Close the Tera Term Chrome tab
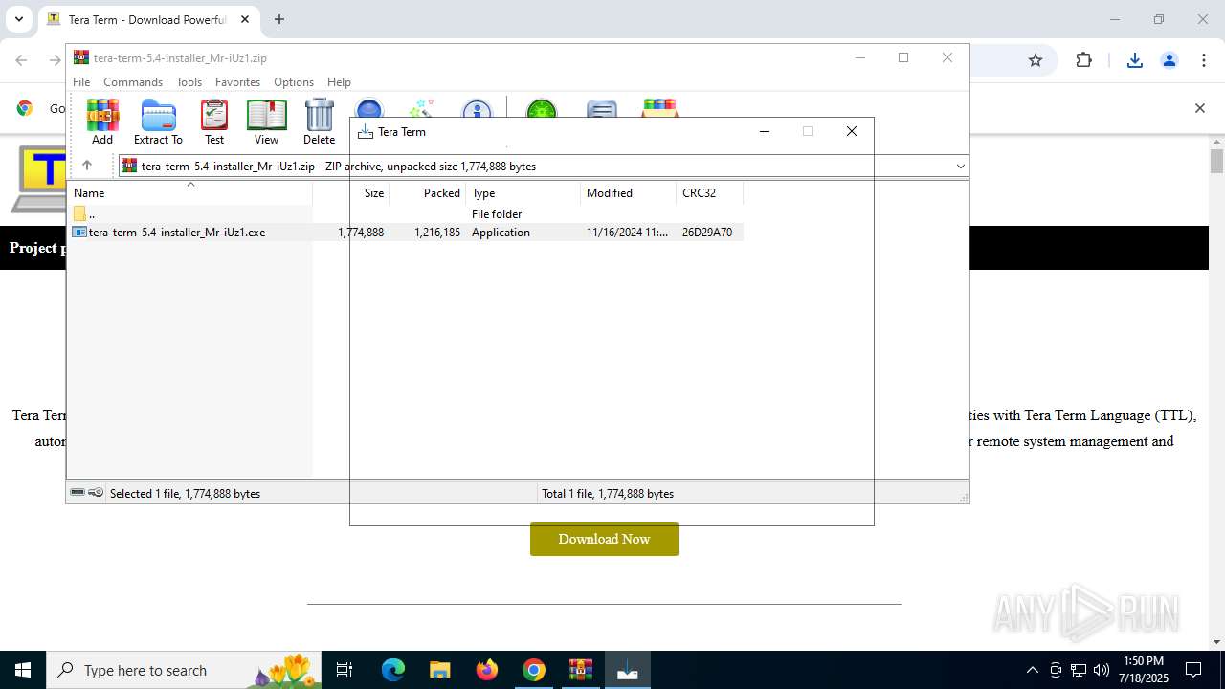 [x=245, y=19]
